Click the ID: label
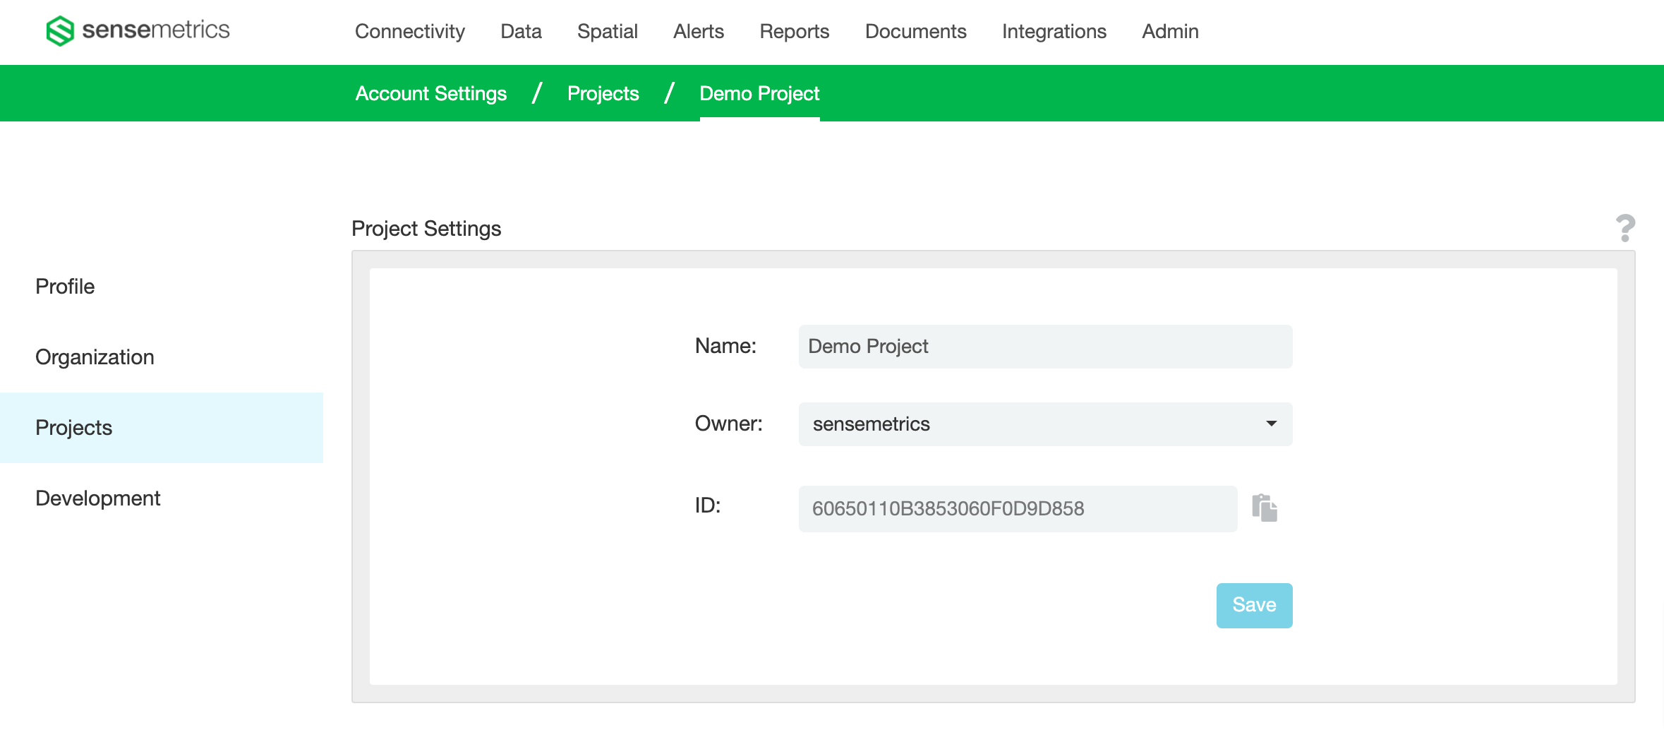This screenshot has width=1664, height=754. 707,505
